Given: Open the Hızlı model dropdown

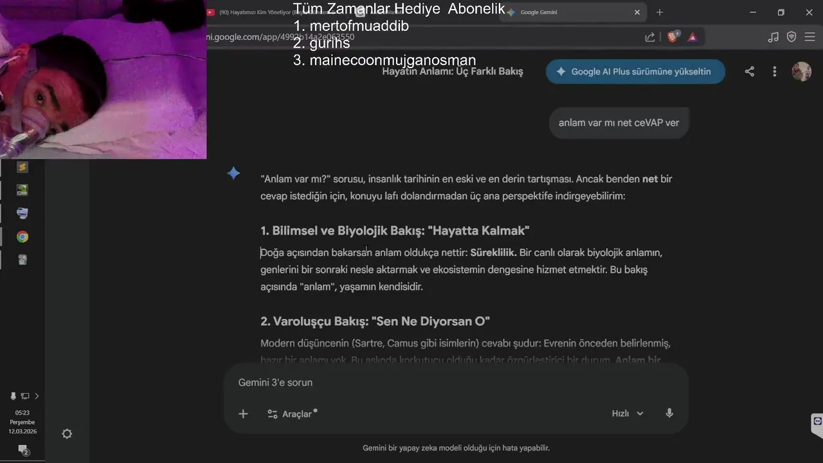Looking at the screenshot, I should coord(628,413).
